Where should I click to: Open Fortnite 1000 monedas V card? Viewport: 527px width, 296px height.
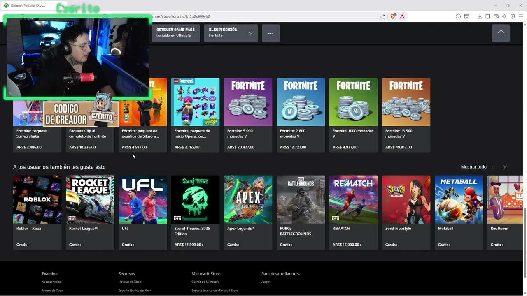353,115
